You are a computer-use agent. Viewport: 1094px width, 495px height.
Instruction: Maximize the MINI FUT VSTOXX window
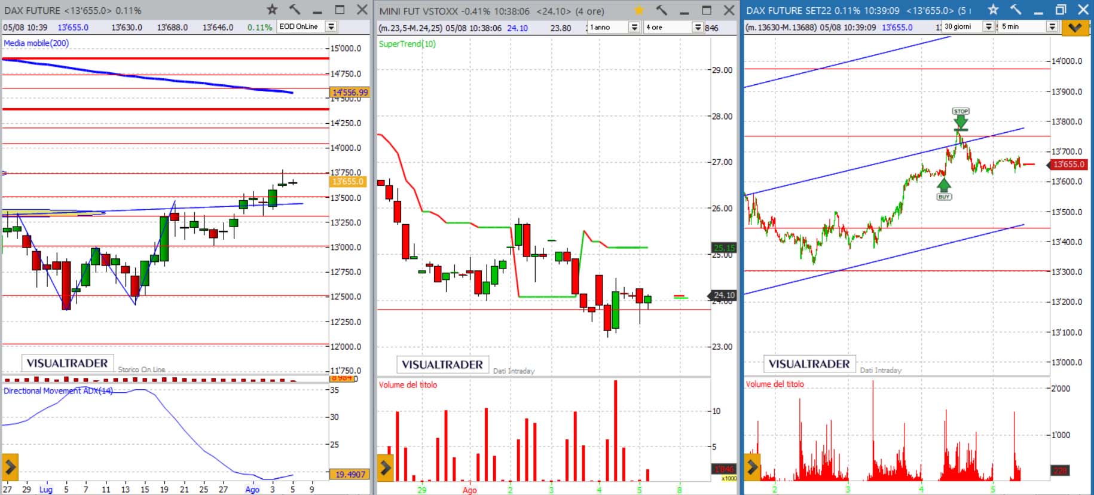click(x=707, y=10)
